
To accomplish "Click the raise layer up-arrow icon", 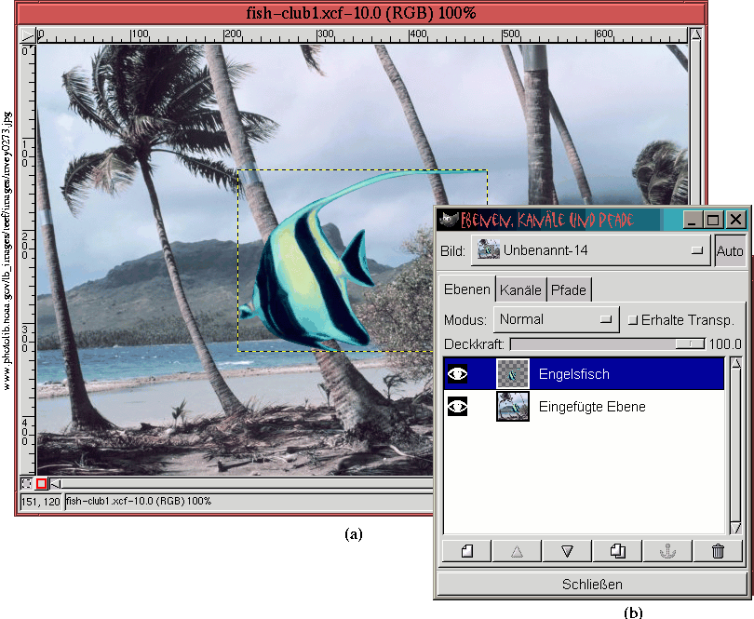I will (x=518, y=550).
